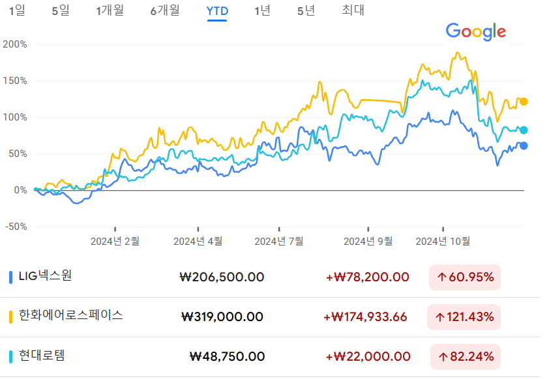This screenshot has width=547, height=379.
Task: Click the 200% y-axis label
Action: tap(14, 44)
